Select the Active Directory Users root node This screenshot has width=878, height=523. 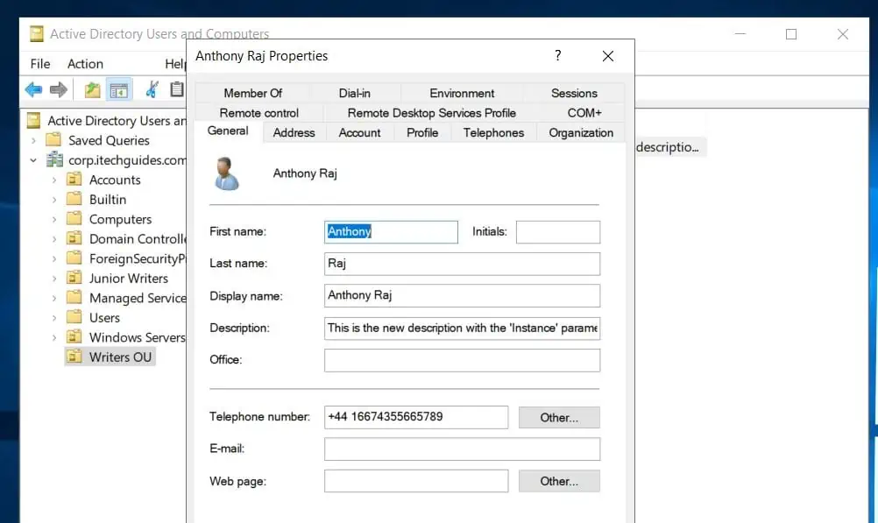tap(116, 120)
